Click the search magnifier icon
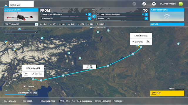Image resolution: width=188 pixels, height=105 pixels. tap(36, 32)
